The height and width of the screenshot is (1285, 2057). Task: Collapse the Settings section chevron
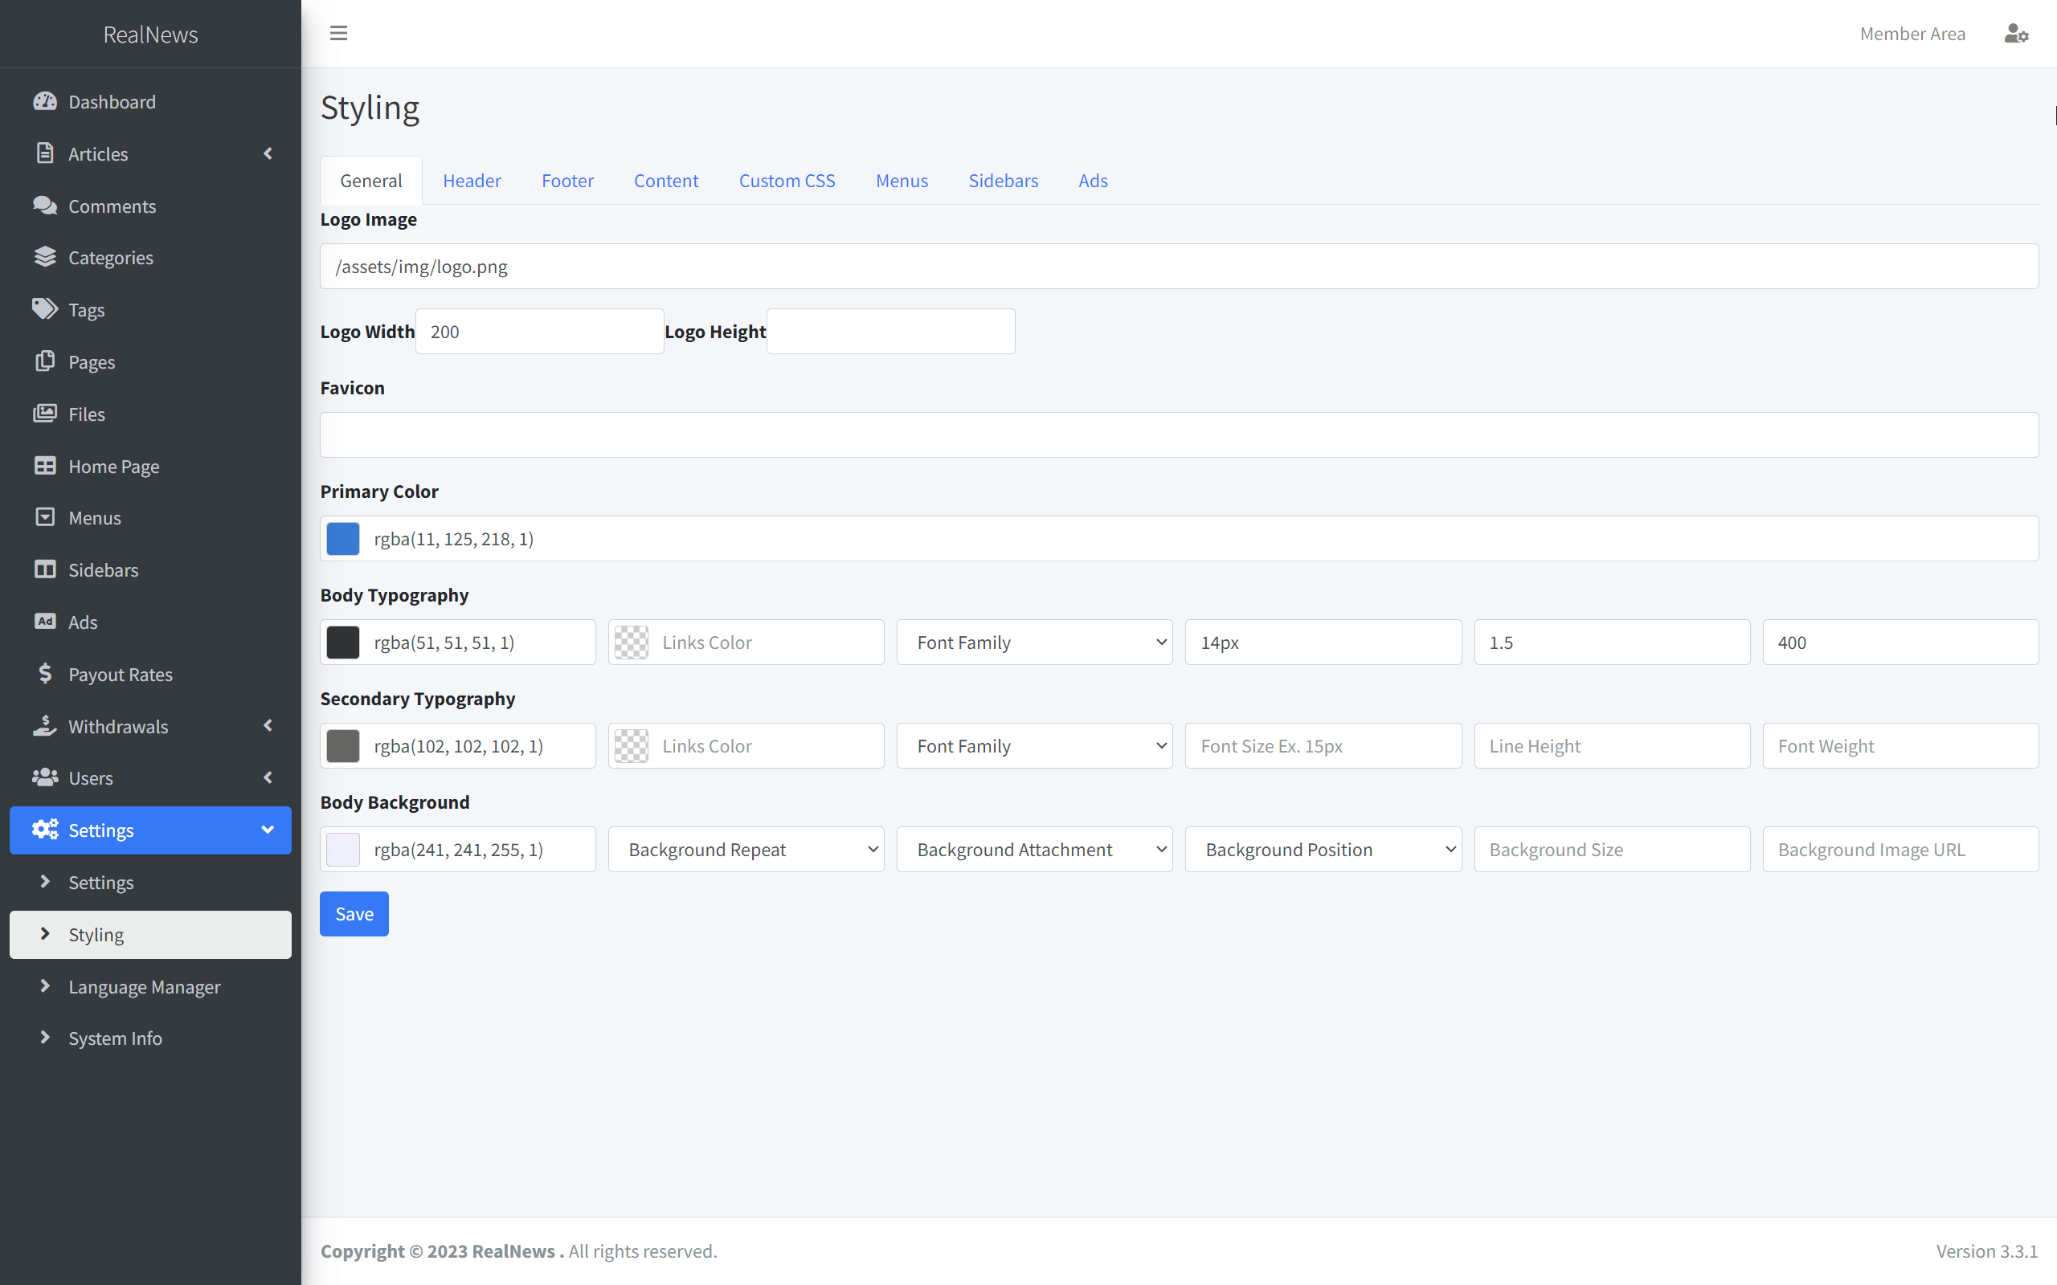tap(267, 830)
